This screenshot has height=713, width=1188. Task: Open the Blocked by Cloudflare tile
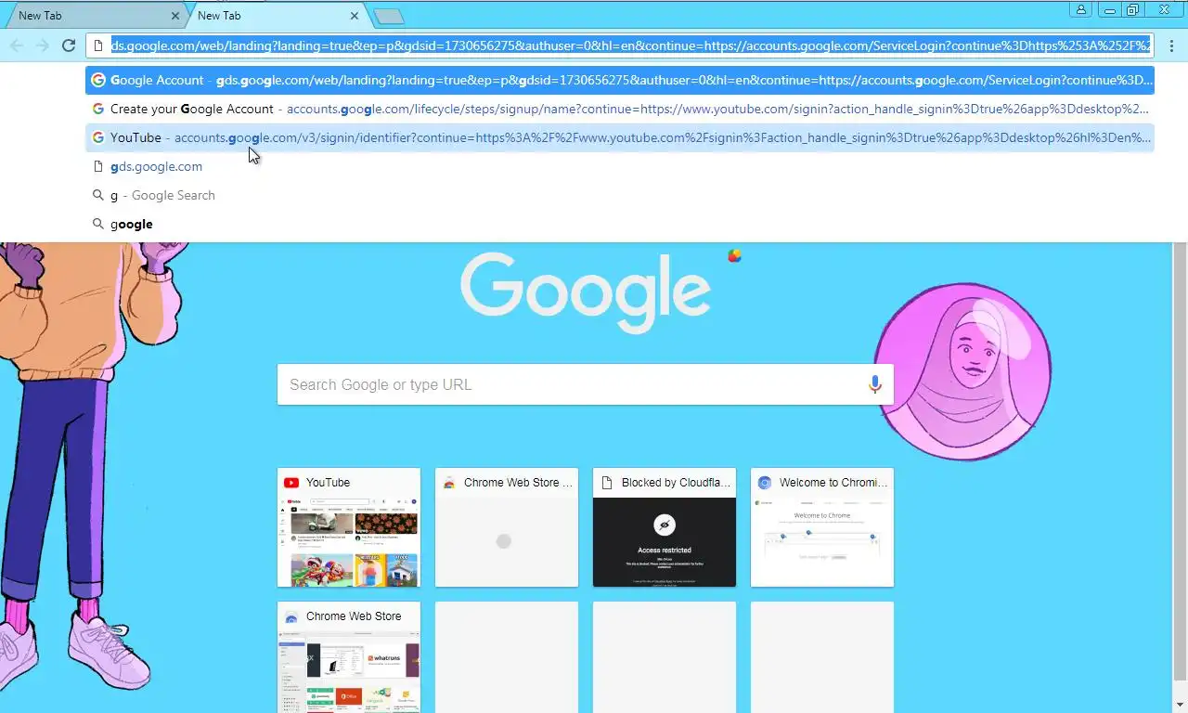point(665,527)
